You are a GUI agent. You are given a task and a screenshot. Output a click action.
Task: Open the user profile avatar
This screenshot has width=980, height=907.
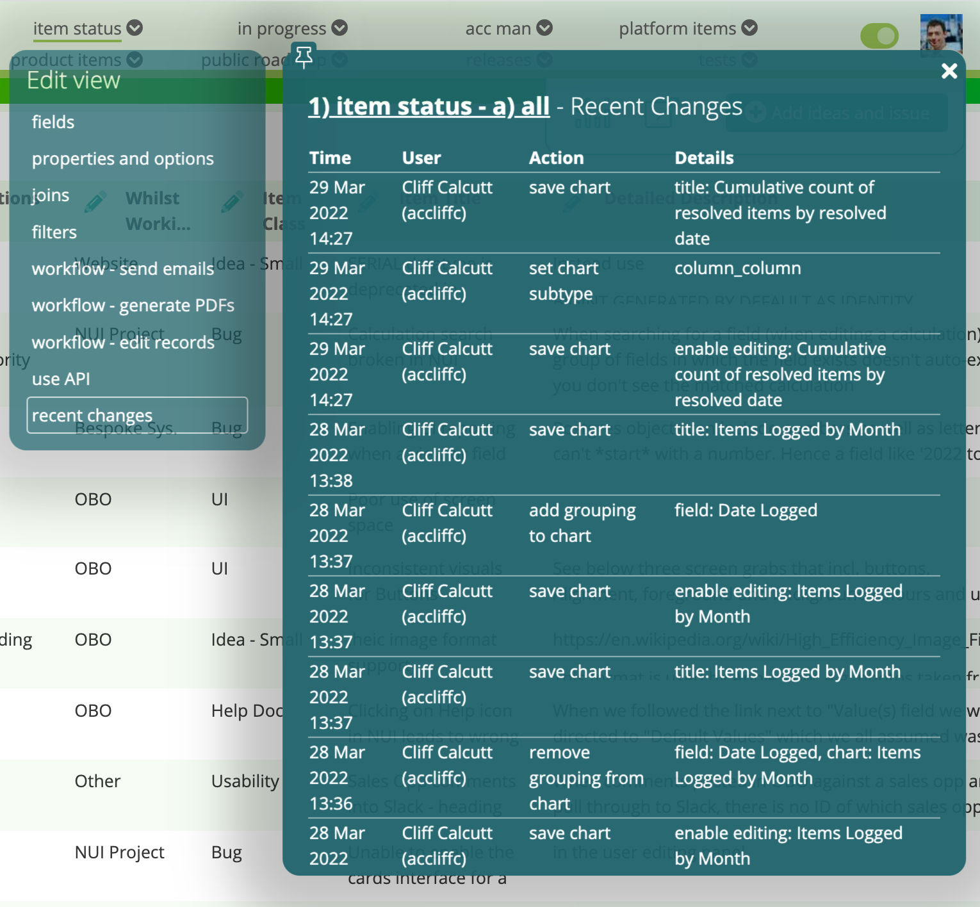[941, 34]
